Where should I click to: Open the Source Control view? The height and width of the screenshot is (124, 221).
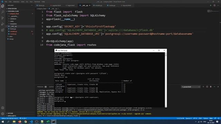(2, 18)
